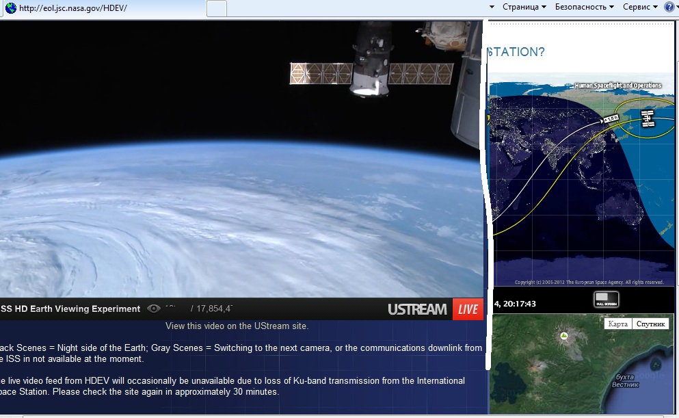Click the empty new browser tab
Image resolution: width=679 pixels, height=418 pixels.
click(216, 8)
